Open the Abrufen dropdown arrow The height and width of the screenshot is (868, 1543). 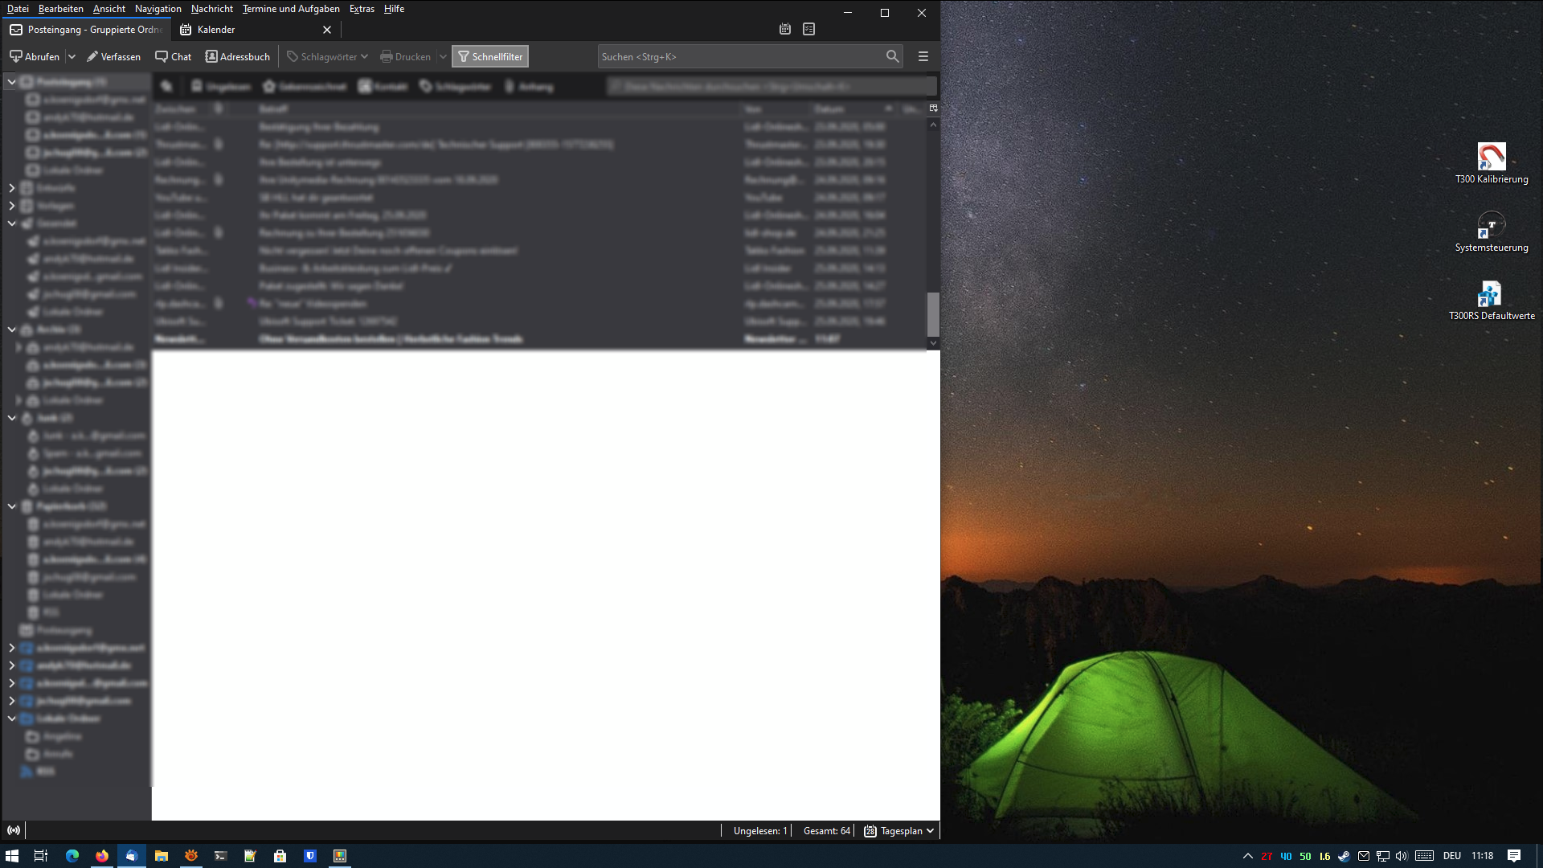[72, 56]
